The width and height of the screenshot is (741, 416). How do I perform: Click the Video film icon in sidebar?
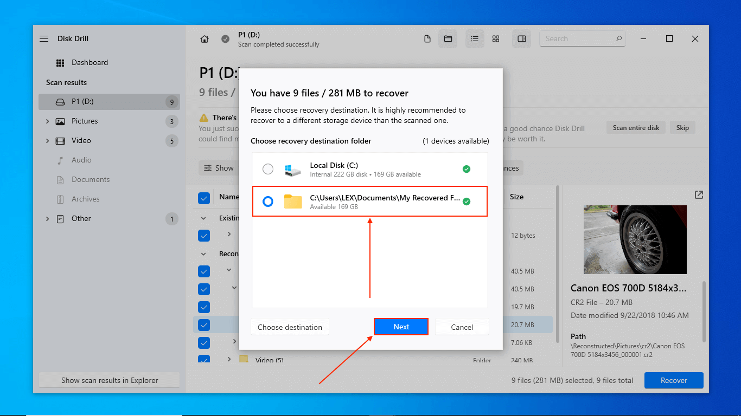coord(60,141)
